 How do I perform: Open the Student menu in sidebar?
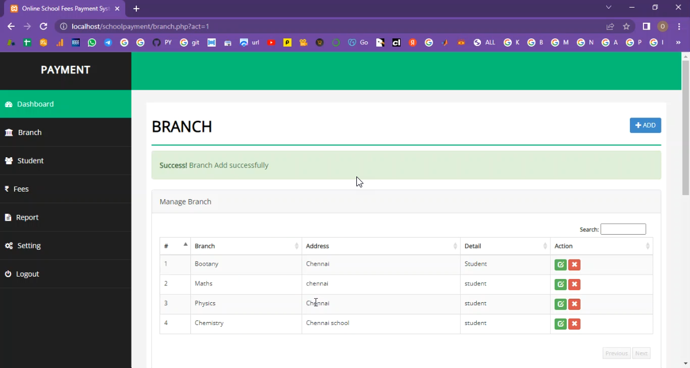point(30,161)
